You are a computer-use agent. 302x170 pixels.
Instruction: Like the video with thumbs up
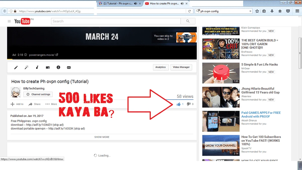pos(179,104)
